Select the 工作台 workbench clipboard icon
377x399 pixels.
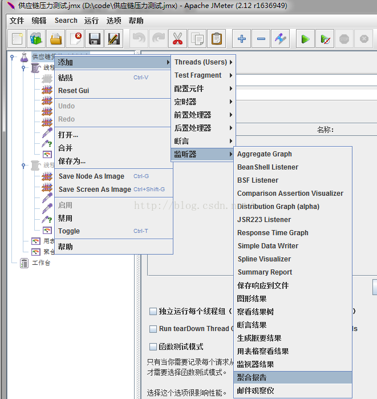(24, 263)
